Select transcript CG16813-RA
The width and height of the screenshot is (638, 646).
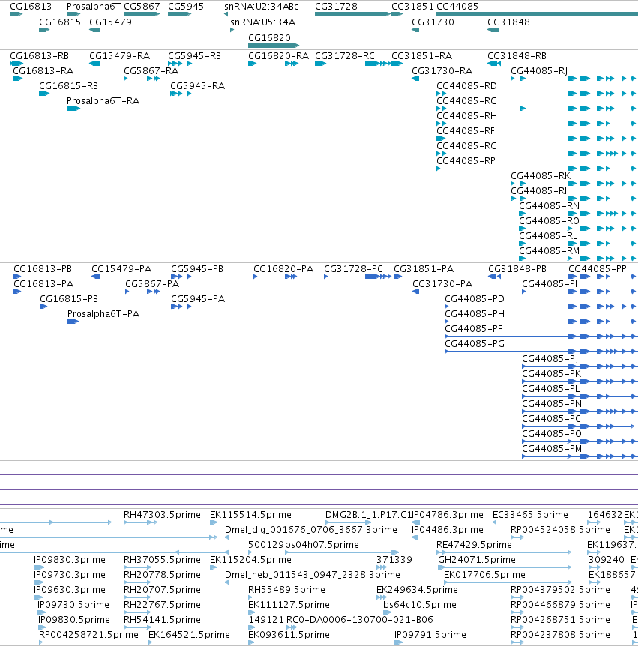pyautogui.click(x=43, y=71)
